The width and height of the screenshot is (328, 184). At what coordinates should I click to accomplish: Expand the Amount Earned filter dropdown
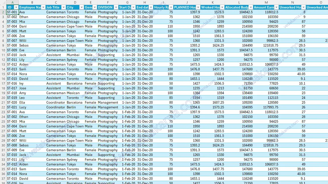point(276,7)
